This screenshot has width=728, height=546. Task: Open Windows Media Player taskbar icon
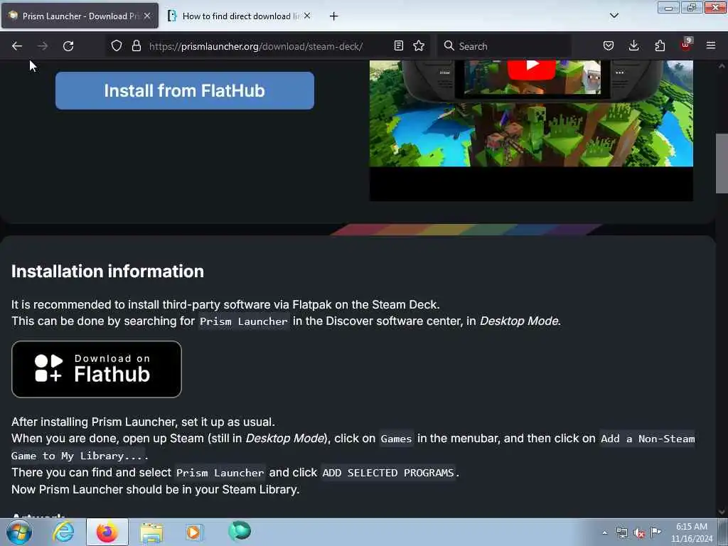pyautogui.click(x=193, y=532)
